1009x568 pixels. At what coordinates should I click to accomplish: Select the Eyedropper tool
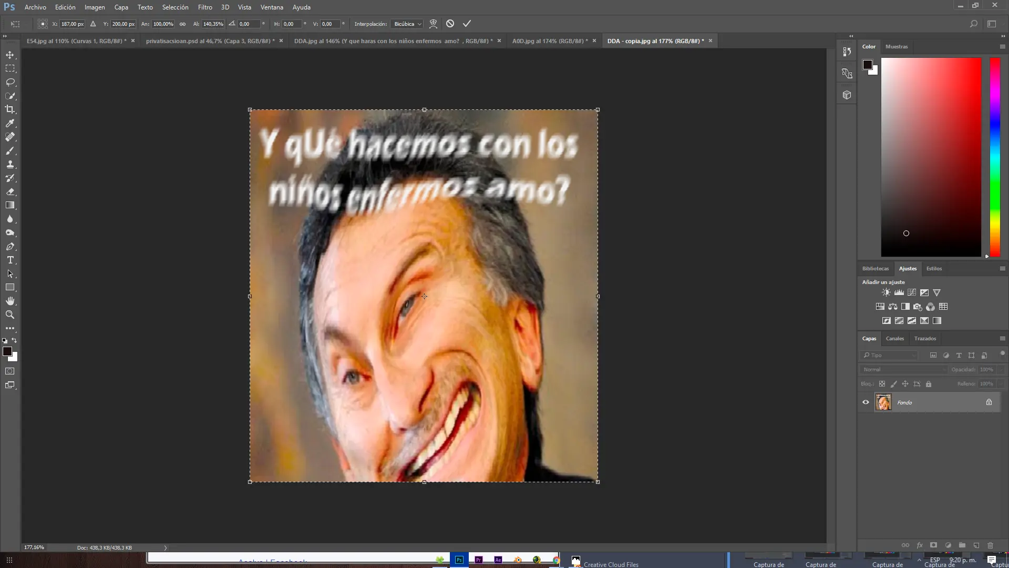10,123
